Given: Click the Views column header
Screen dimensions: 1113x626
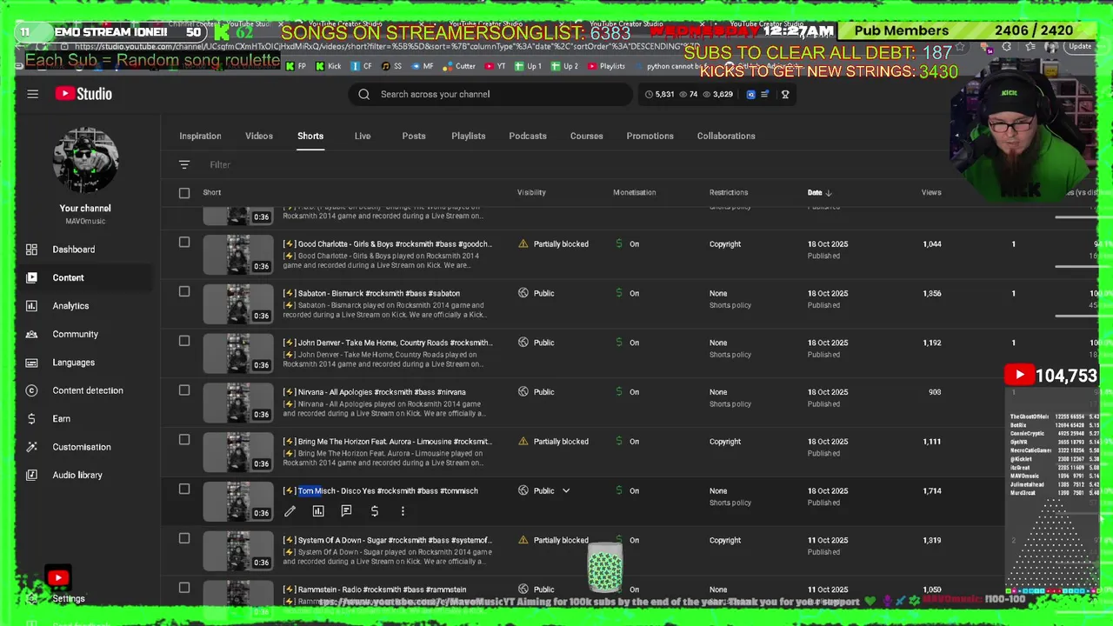Looking at the screenshot, I should tap(931, 193).
